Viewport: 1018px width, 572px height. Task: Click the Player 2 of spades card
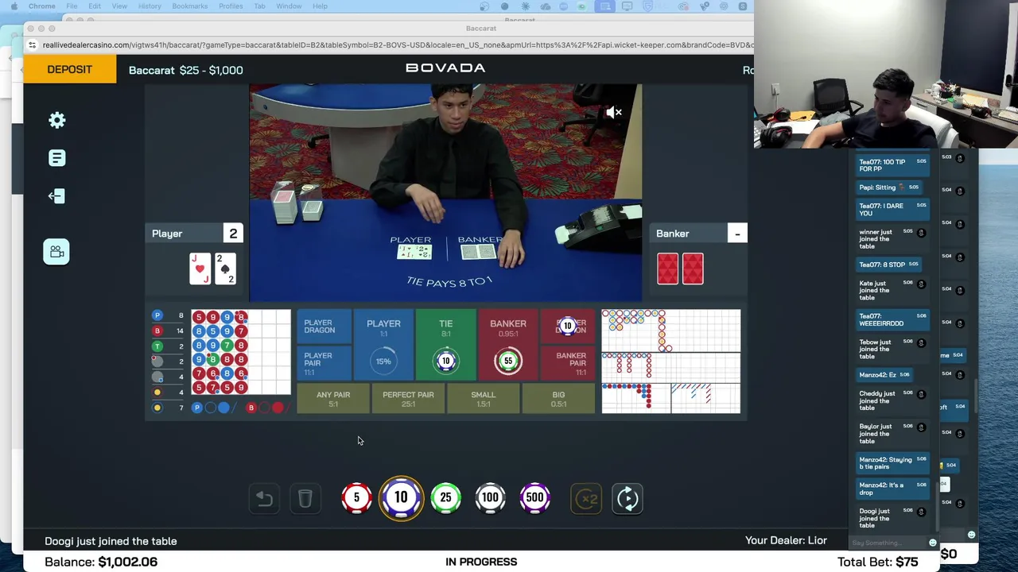[226, 269]
